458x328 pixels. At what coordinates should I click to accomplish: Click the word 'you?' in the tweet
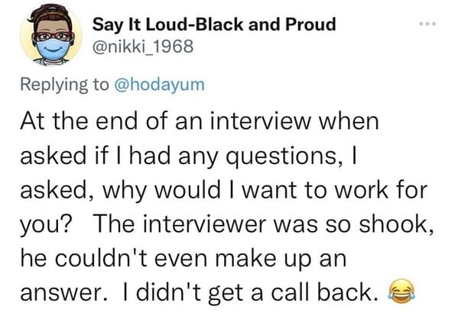tap(46, 225)
